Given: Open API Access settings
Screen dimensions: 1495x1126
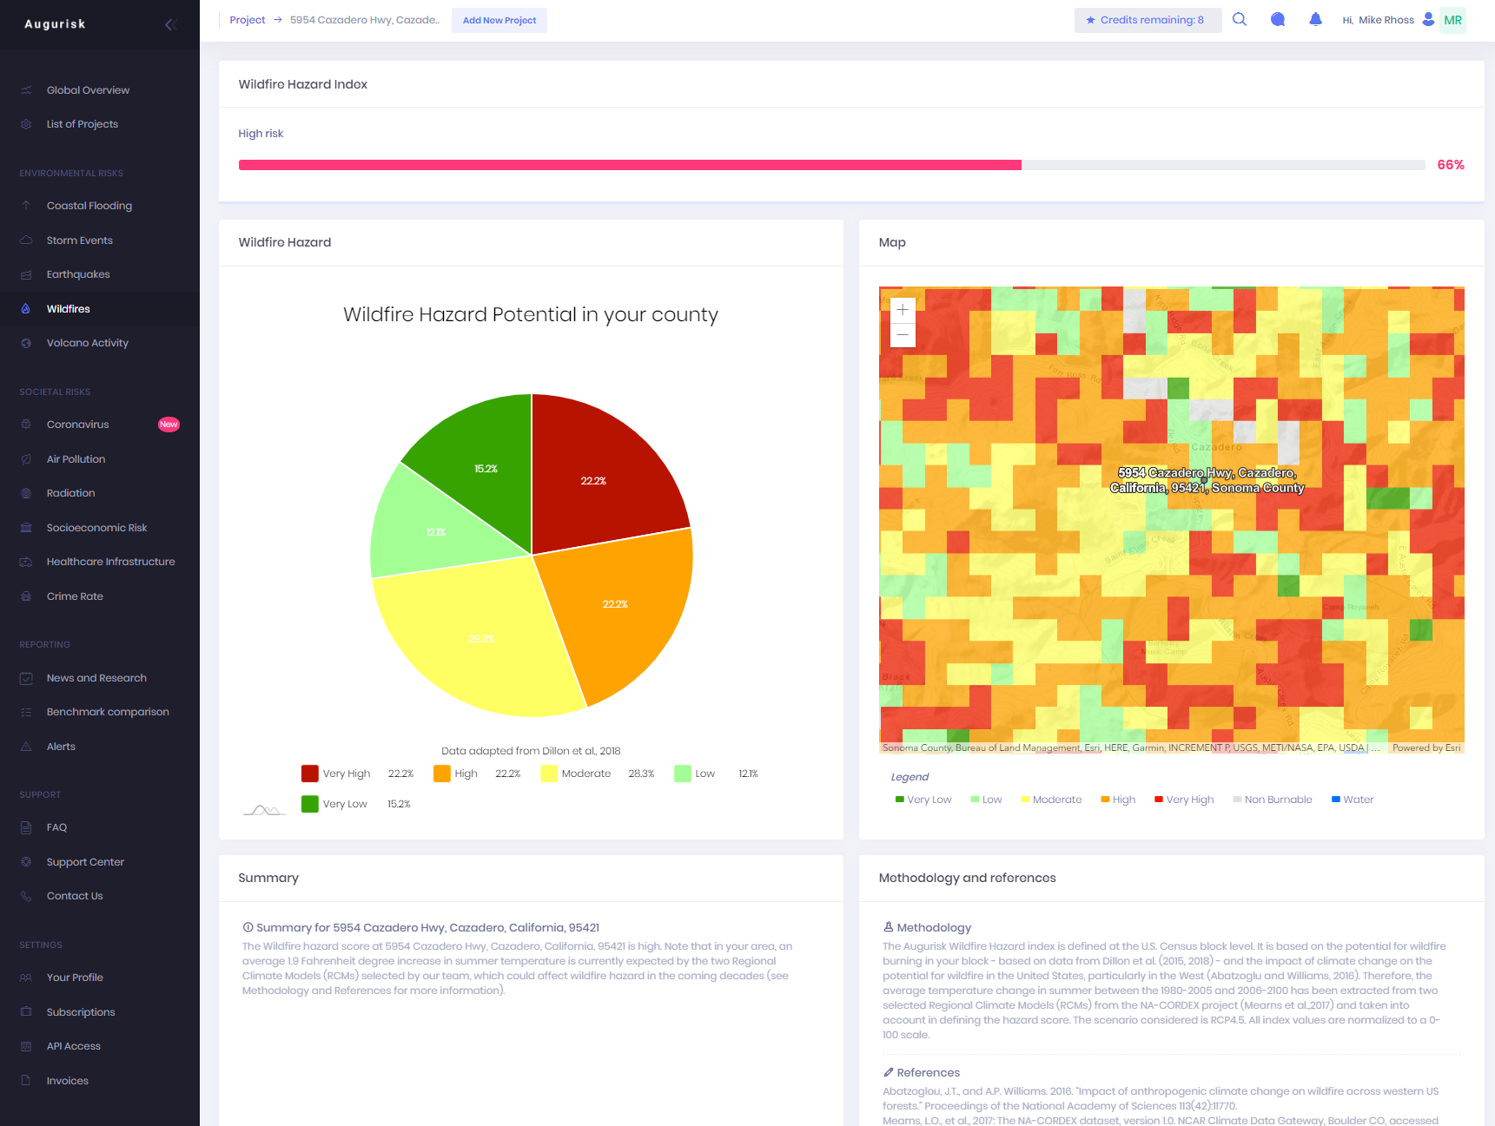Looking at the screenshot, I should (74, 1046).
